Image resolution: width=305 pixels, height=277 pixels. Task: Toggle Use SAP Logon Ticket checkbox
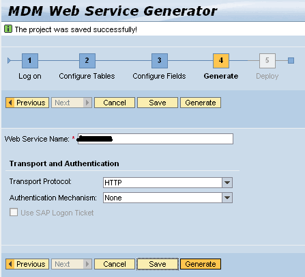pyautogui.click(x=14, y=212)
